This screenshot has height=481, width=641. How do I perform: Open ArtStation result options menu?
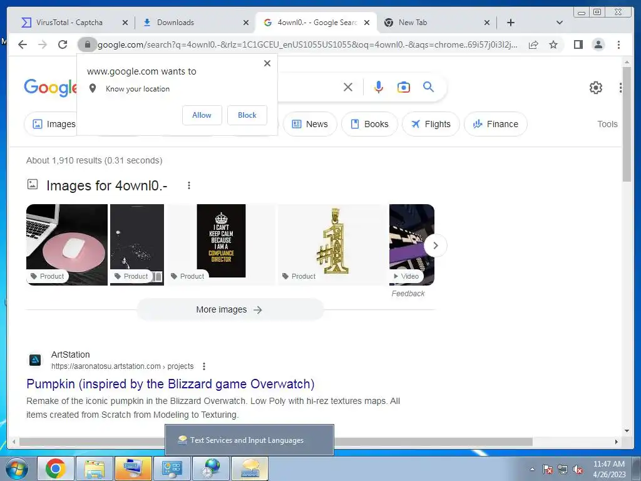pos(204,366)
